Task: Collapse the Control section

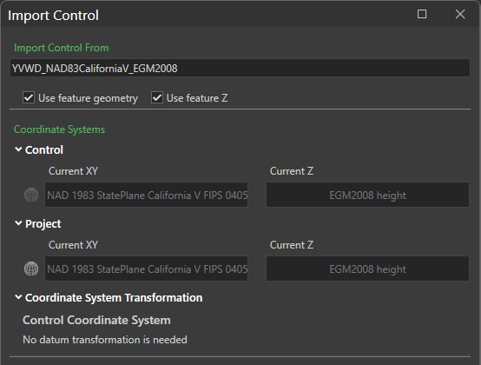Action: point(18,149)
